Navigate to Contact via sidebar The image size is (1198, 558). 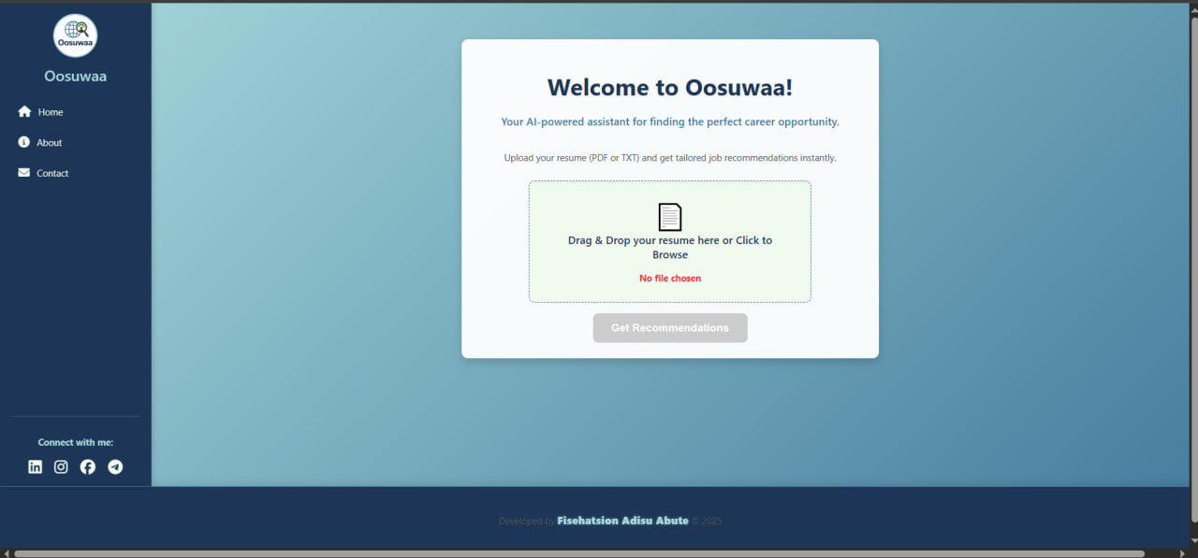click(x=51, y=172)
